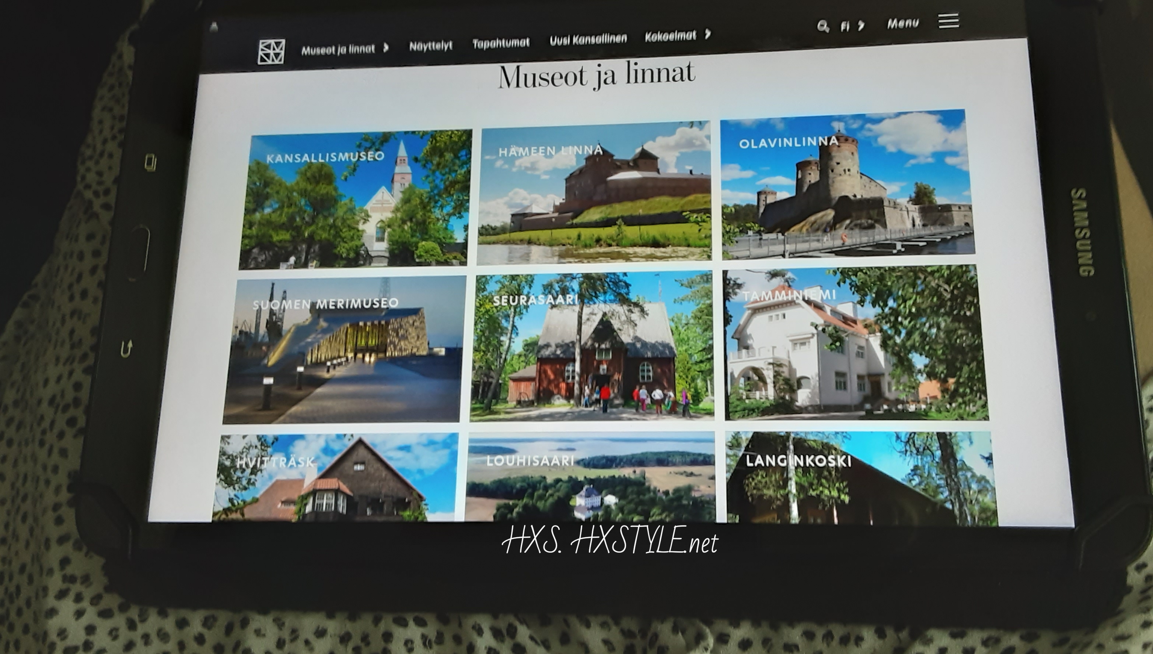Tap the tablet's recent apps button

pyautogui.click(x=151, y=163)
